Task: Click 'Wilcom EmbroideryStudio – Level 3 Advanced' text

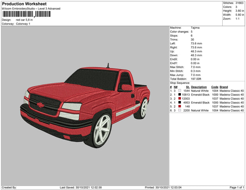Action: (31, 9)
